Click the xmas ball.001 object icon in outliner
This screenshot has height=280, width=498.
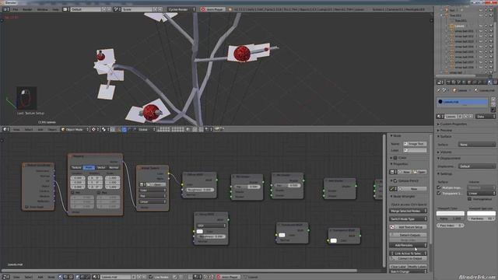452,31
